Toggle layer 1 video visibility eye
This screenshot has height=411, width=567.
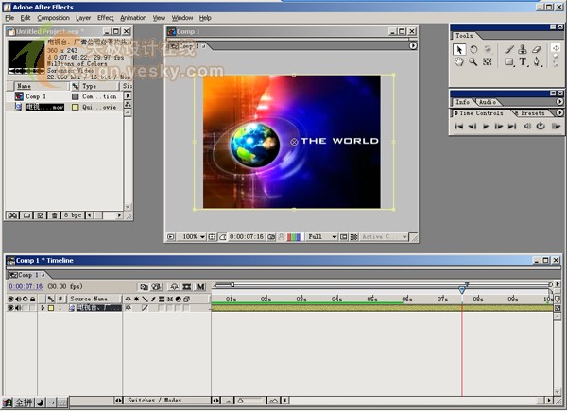point(10,308)
